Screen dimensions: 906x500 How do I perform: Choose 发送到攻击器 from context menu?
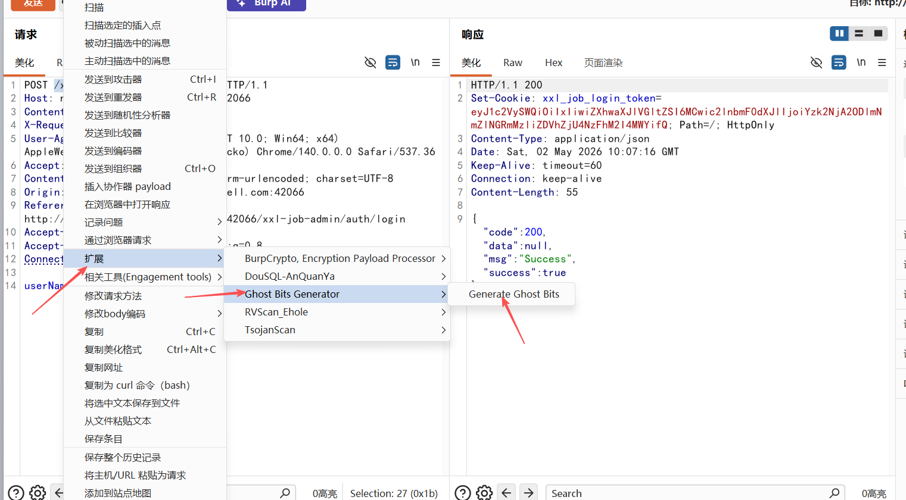coord(145,79)
